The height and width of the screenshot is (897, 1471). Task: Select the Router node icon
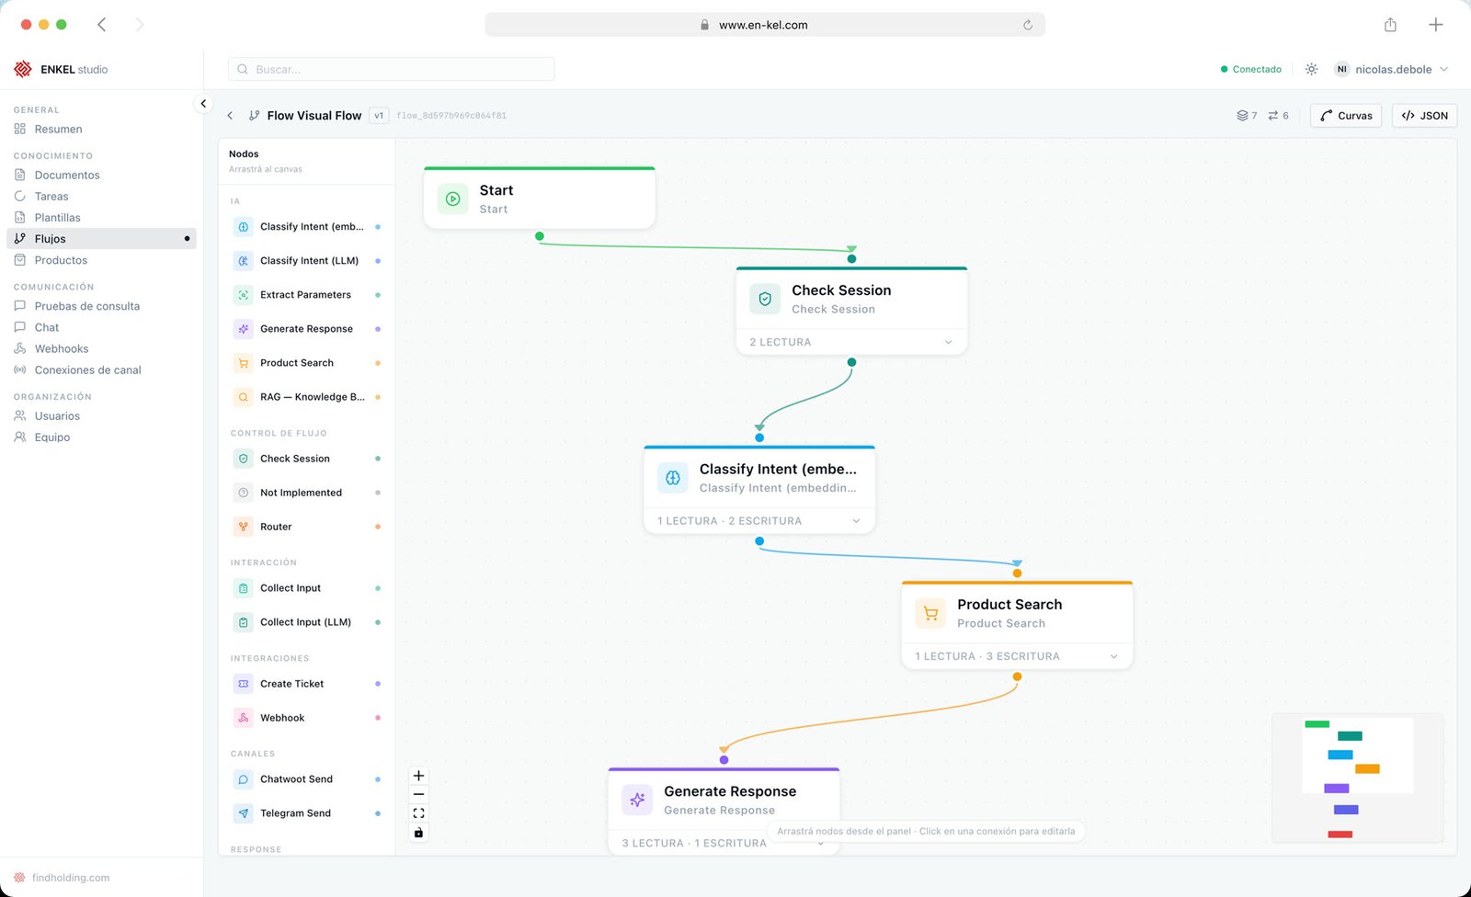[243, 526]
